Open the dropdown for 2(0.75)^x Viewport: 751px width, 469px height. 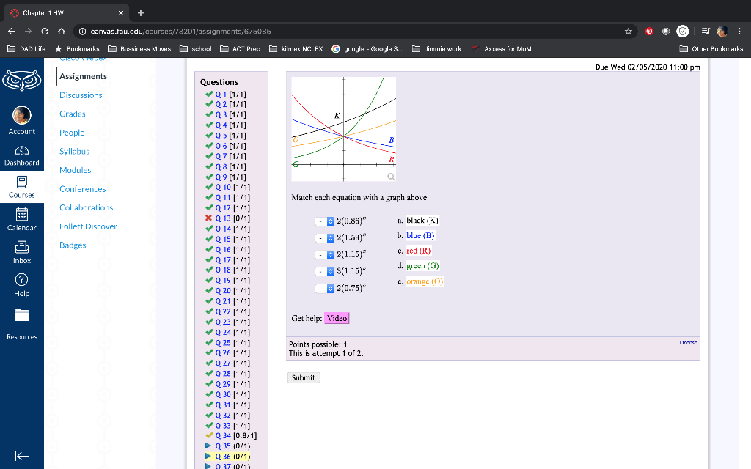point(325,289)
